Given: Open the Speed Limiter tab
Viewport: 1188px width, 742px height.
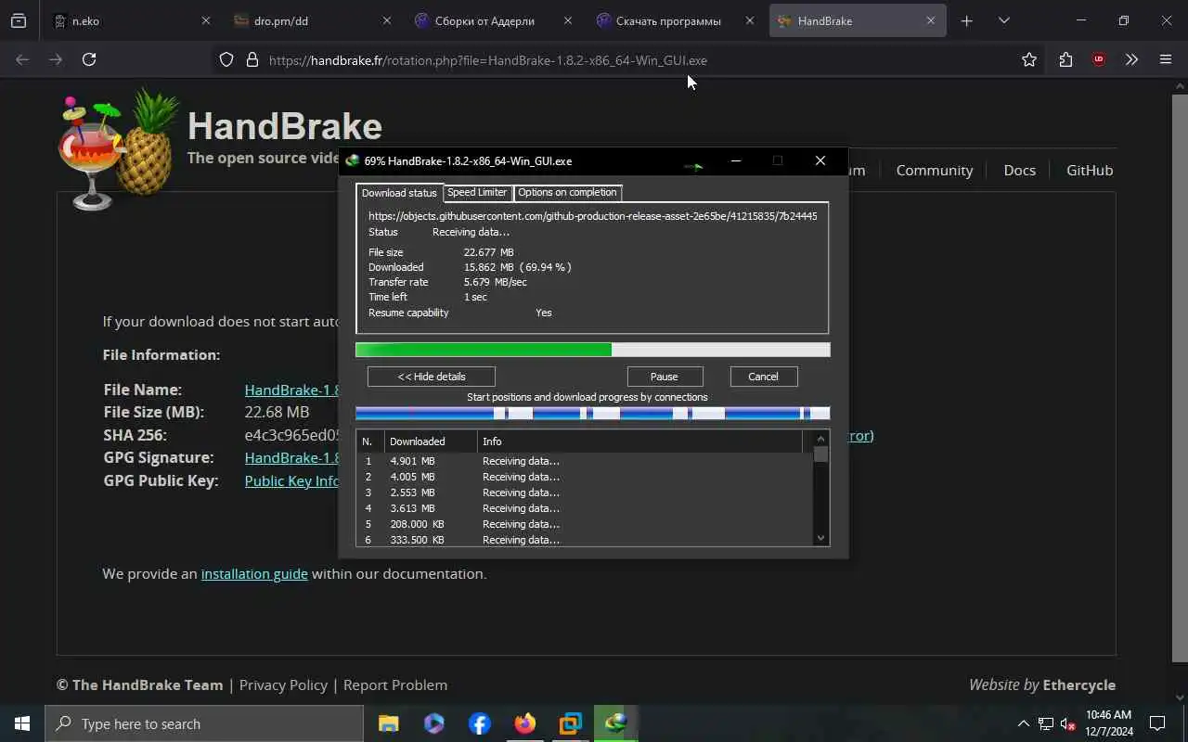Looking at the screenshot, I should [x=477, y=192].
